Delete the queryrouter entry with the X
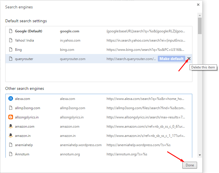 click(x=189, y=59)
